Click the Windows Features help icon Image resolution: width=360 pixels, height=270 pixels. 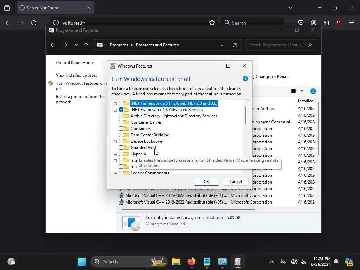(245, 79)
